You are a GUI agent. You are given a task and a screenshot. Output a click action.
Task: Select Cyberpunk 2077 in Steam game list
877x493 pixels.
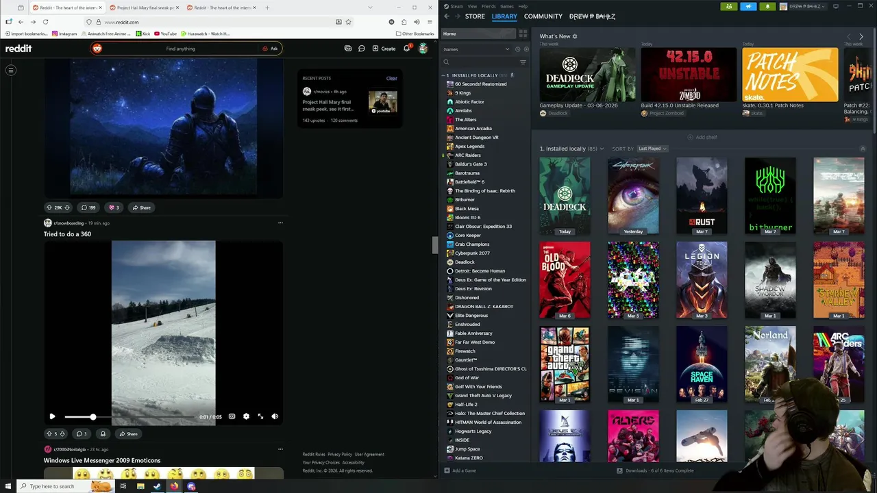(x=472, y=253)
